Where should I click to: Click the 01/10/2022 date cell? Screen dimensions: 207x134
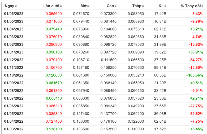tap(14, 75)
